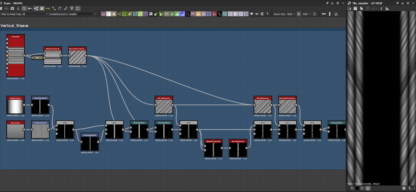This screenshot has height=192, width=416.
Task: Click the camera snapshot icon in graph toolbar
Action: (12, 8)
